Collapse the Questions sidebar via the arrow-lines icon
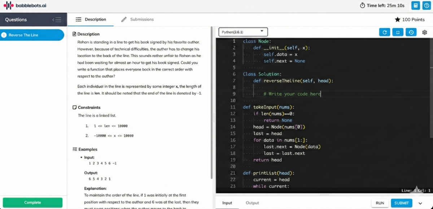 pyautogui.click(x=57, y=20)
